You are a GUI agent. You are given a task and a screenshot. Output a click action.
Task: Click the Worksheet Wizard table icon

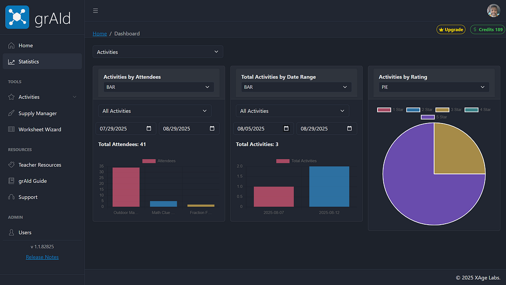[x=11, y=129]
